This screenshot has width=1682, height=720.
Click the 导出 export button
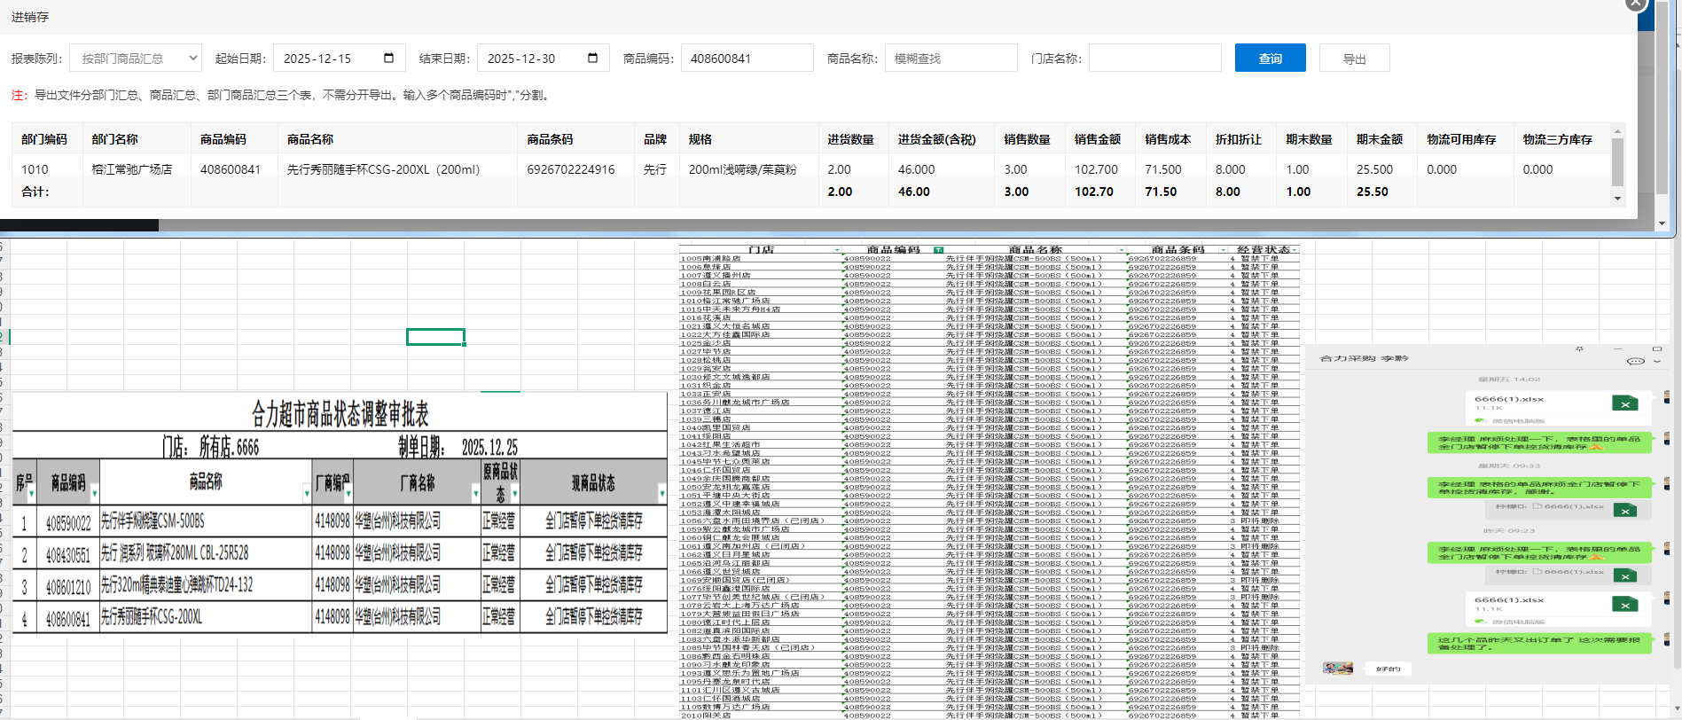click(1354, 59)
